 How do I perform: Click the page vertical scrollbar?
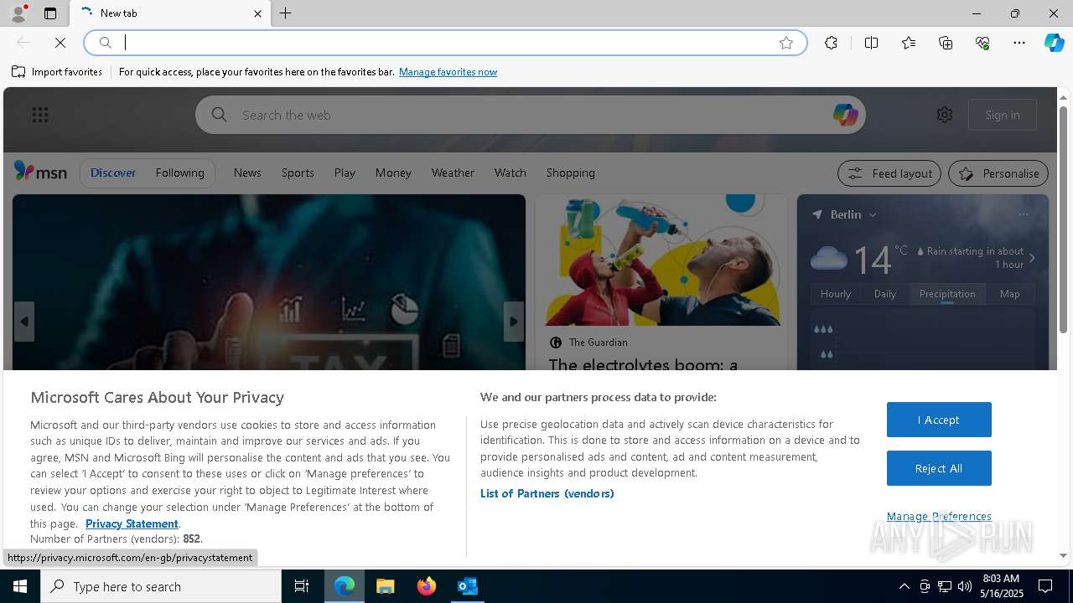point(1063,218)
